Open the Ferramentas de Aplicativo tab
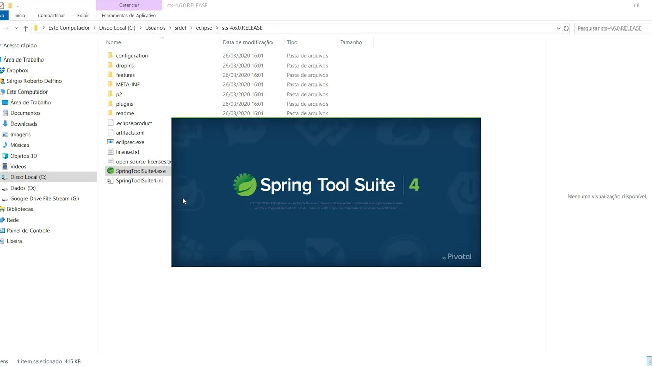The image size is (652, 366). [129, 15]
